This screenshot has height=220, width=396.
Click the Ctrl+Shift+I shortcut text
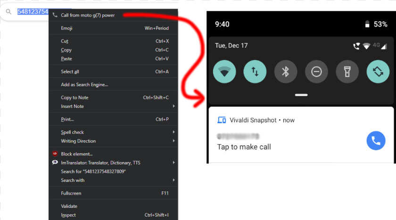(157, 215)
